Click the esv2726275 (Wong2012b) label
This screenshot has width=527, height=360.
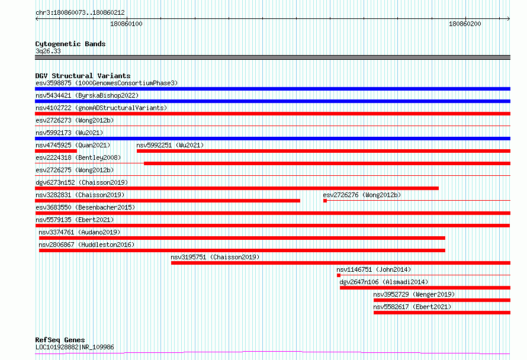click(75, 170)
